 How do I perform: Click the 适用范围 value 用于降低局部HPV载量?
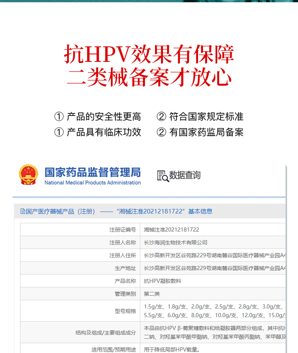coord(172,349)
